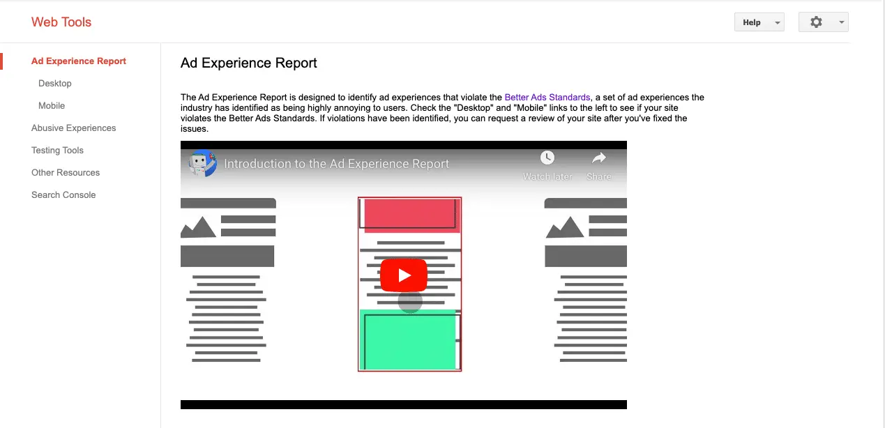Open the video title link

click(337, 164)
